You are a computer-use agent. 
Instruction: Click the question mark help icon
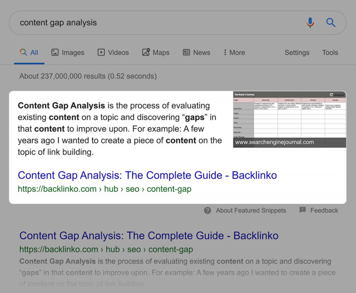coord(207,211)
